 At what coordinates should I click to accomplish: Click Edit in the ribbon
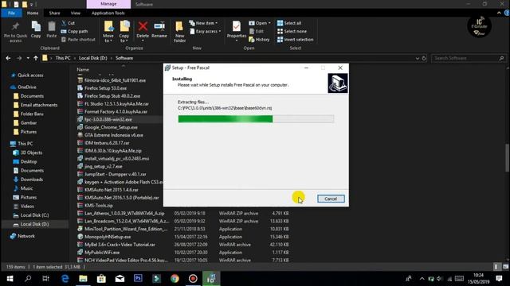257,32
